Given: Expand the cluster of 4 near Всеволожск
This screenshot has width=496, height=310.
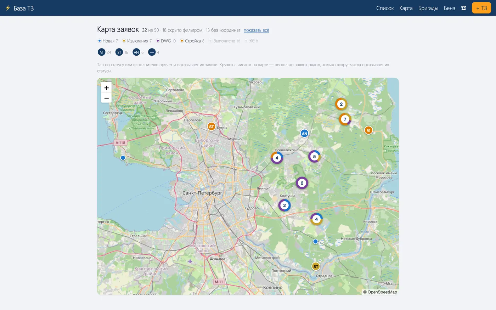Looking at the screenshot, I should point(277,158).
